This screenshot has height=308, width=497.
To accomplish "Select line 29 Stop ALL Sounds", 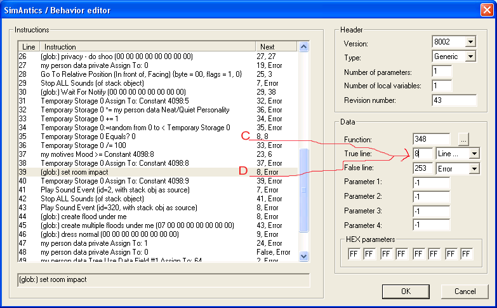I will coord(157,83).
